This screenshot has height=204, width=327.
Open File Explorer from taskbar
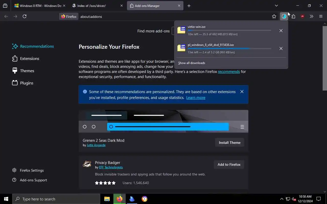pyautogui.click(x=107, y=199)
